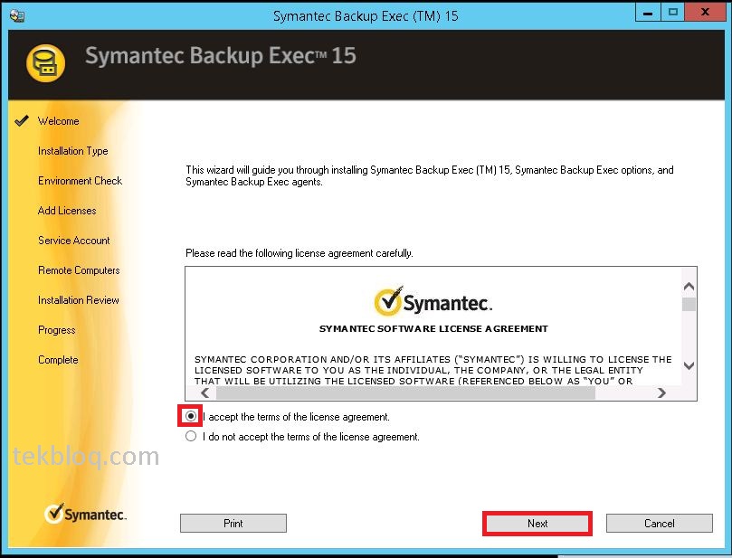Click the Next button
The height and width of the screenshot is (558, 732).
pos(537,524)
